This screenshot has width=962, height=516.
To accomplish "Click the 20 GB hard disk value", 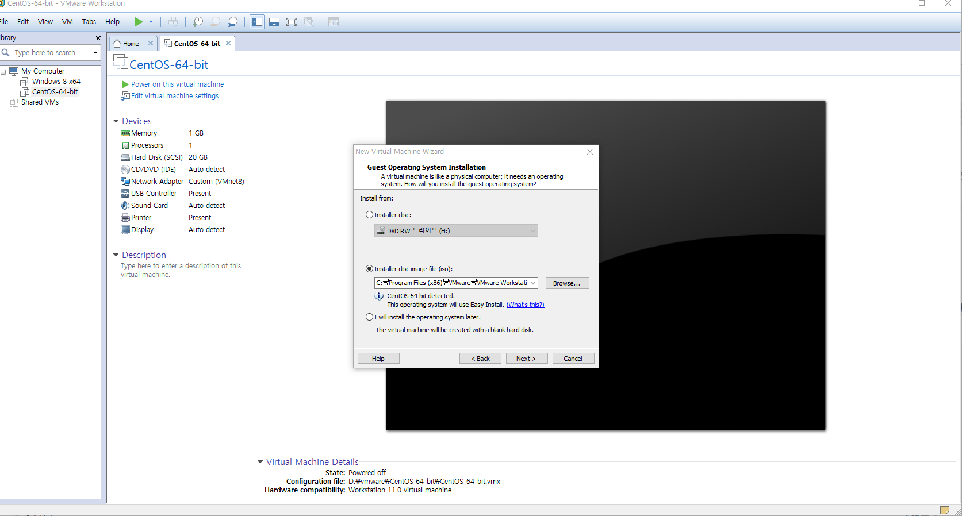I will tap(198, 157).
